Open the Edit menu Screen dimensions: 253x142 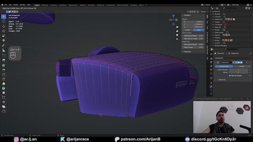(x=10, y=5)
